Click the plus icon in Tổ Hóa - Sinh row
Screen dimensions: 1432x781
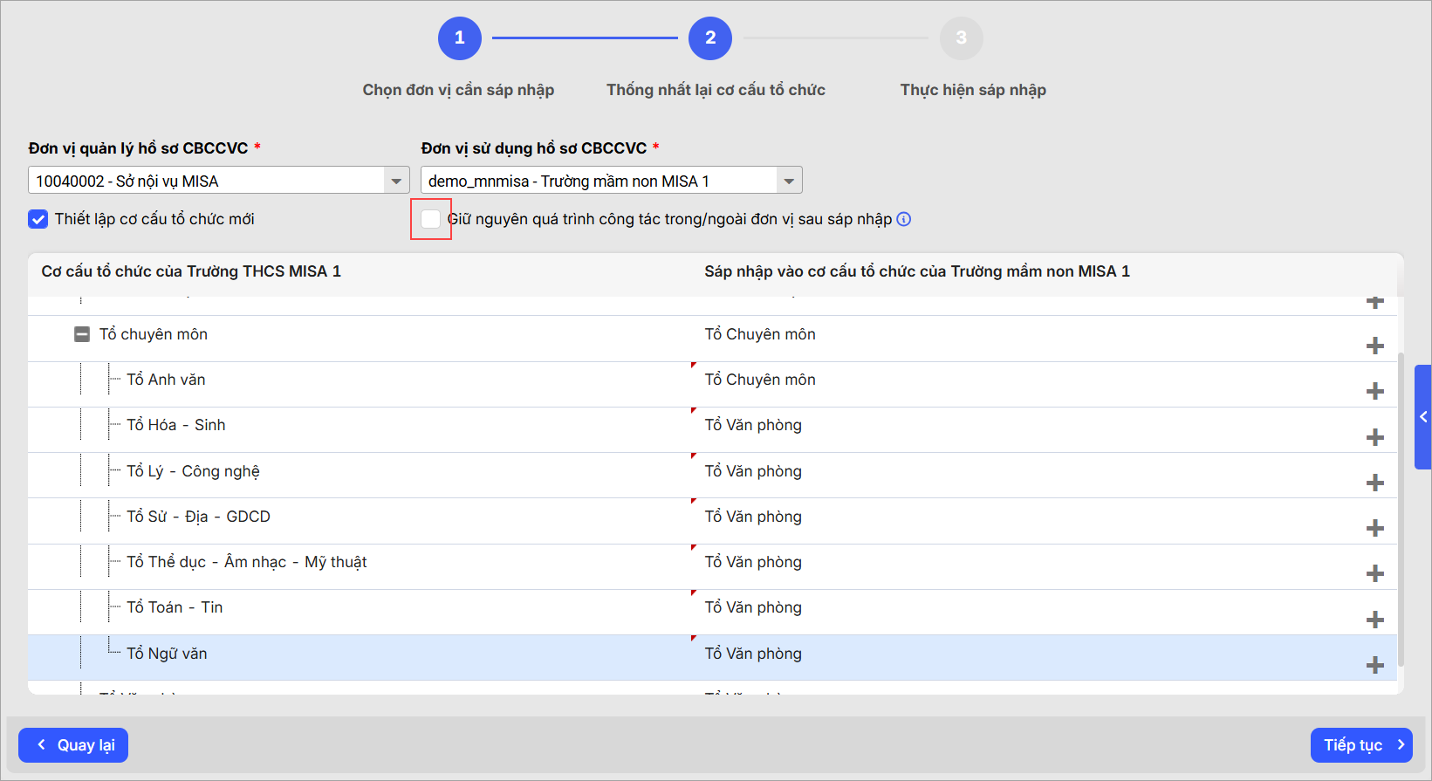(x=1375, y=436)
